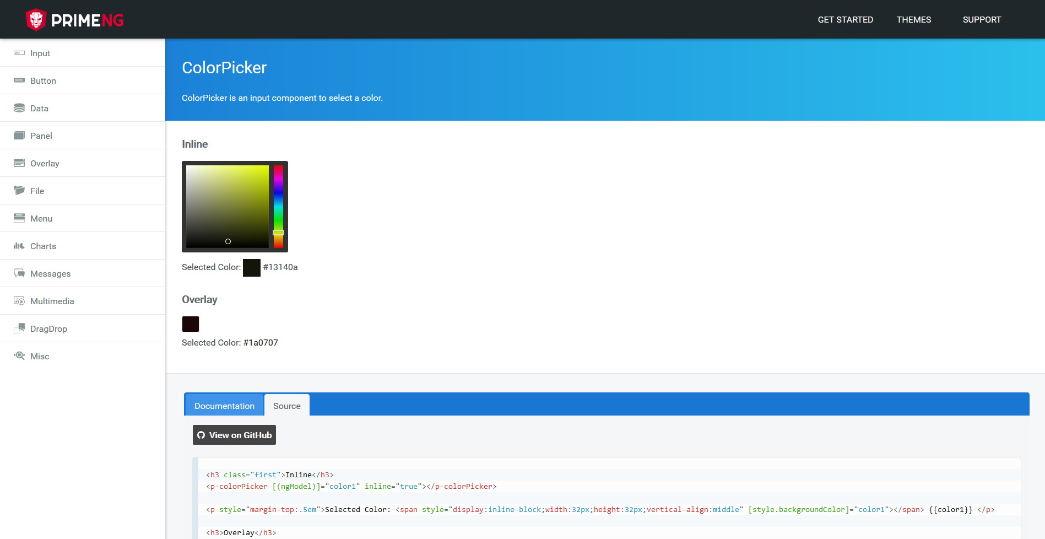Switch to the Source tab
The width and height of the screenshot is (1045, 539).
tap(286, 405)
